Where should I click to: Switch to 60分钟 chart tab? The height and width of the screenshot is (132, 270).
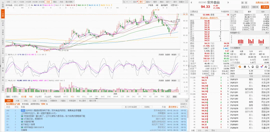tap(41, 2)
